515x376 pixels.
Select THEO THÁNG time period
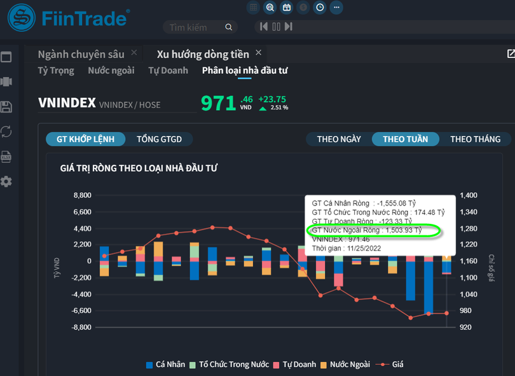tap(475, 139)
